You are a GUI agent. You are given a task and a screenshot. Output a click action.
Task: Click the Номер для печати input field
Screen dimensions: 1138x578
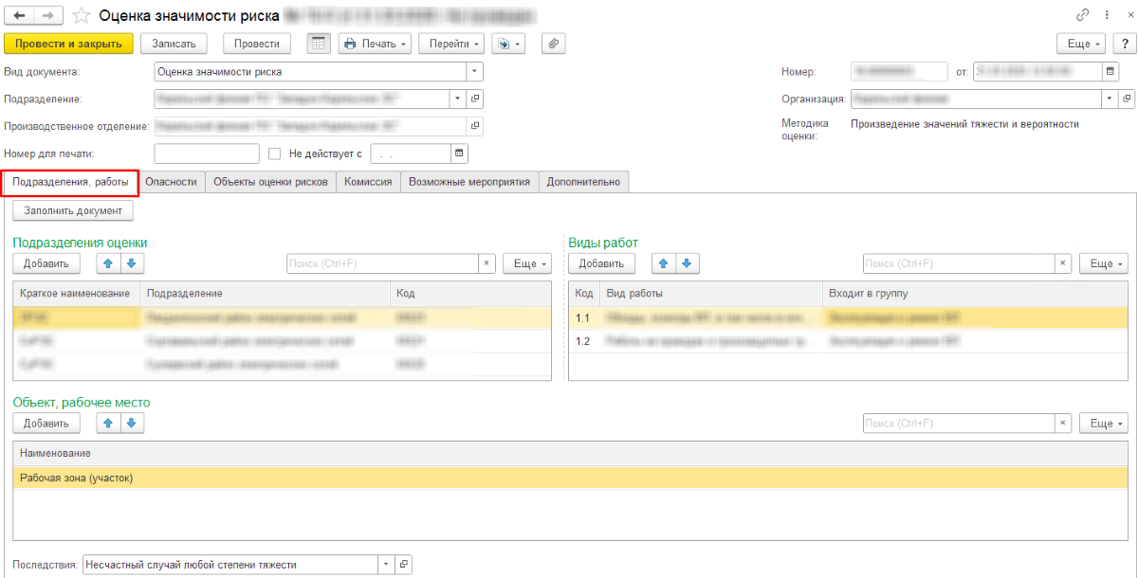point(207,154)
